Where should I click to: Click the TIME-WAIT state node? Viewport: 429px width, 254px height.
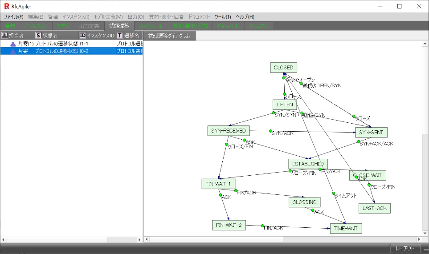pyautogui.click(x=346, y=228)
